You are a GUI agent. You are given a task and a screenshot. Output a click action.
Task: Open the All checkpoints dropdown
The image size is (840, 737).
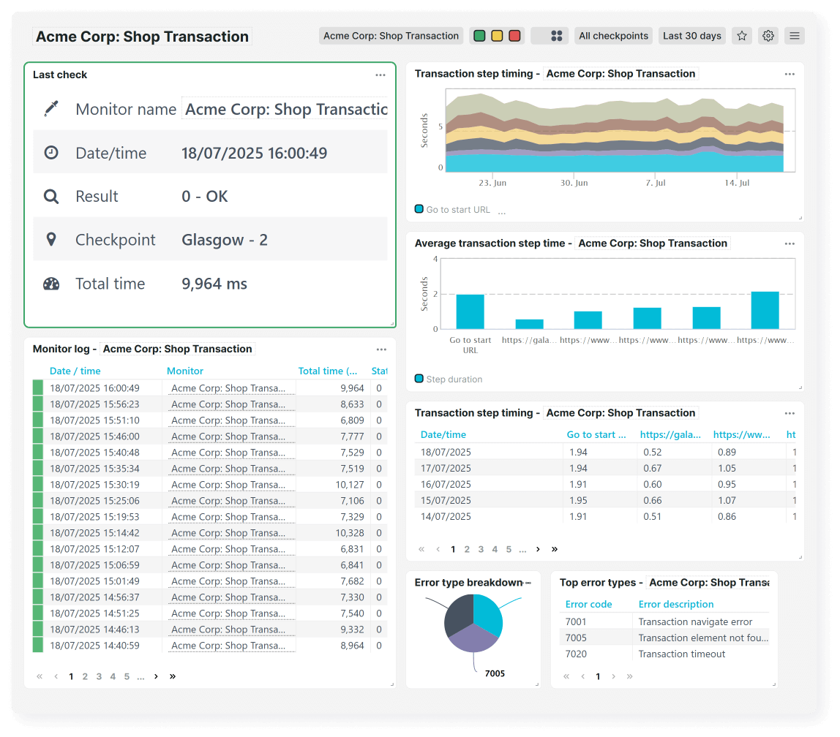pyautogui.click(x=613, y=35)
